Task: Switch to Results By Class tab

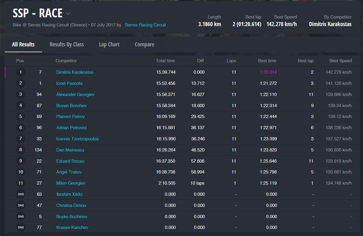Action: point(67,44)
